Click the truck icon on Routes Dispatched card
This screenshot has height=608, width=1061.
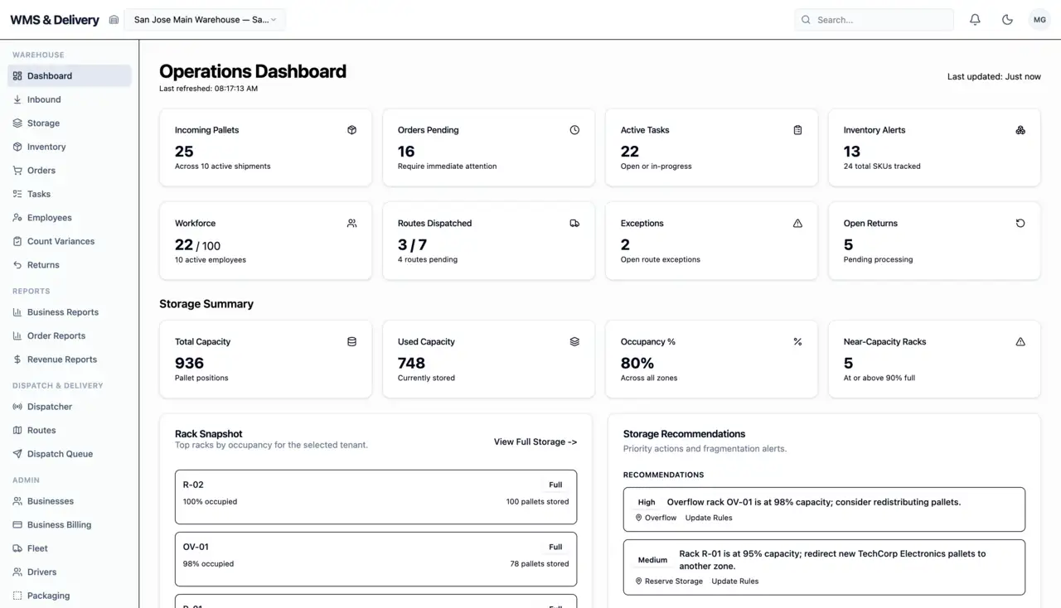point(574,223)
